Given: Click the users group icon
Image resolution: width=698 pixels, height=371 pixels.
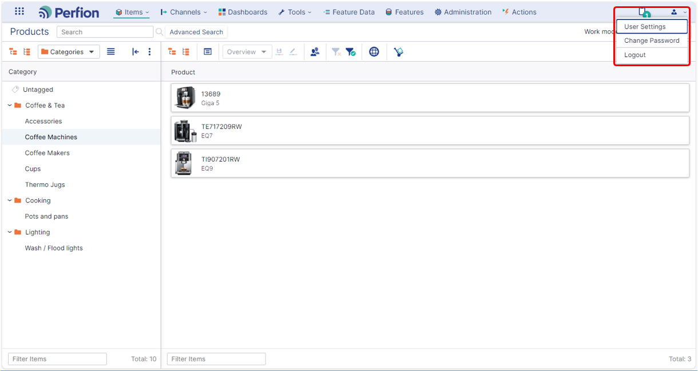Looking at the screenshot, I should [x=315, y=52].
